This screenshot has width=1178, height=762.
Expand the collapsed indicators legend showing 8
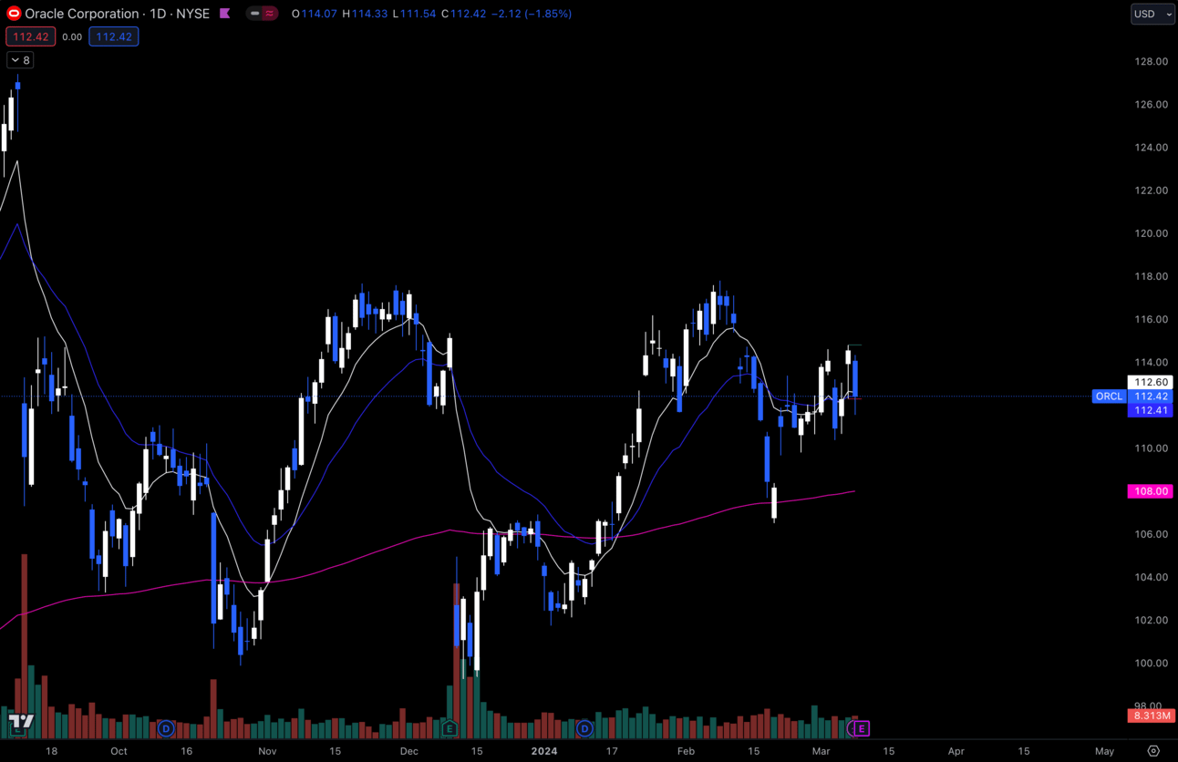click(20, 60)
